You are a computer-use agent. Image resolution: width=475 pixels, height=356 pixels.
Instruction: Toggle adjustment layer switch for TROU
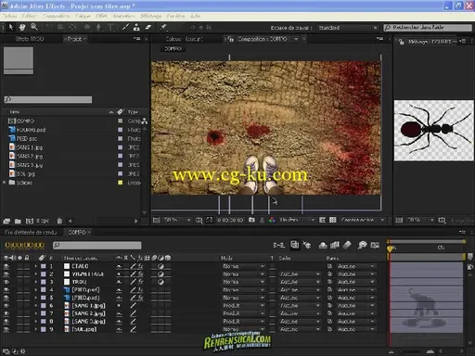coord(160,282)
